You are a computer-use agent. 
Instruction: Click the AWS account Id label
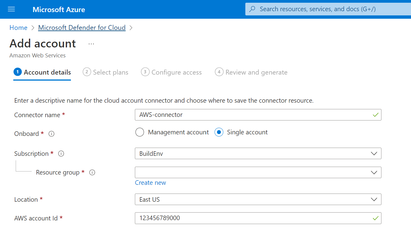(36, 218)
